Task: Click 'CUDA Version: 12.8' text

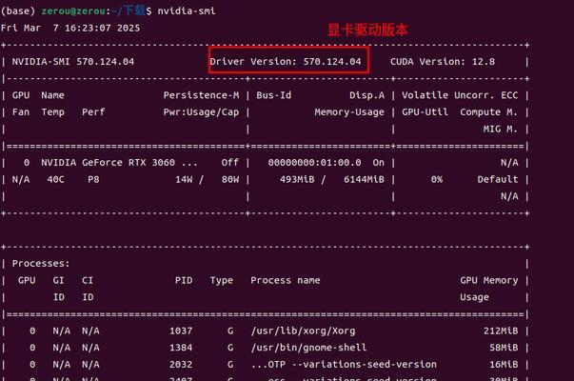Action: (443, 61)
